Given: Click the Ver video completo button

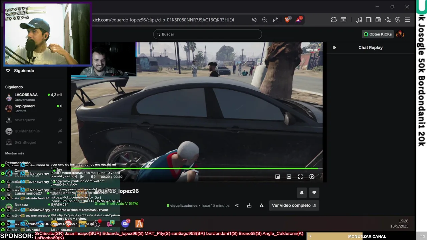Looking at the screenshot, I should pos(294,205).
